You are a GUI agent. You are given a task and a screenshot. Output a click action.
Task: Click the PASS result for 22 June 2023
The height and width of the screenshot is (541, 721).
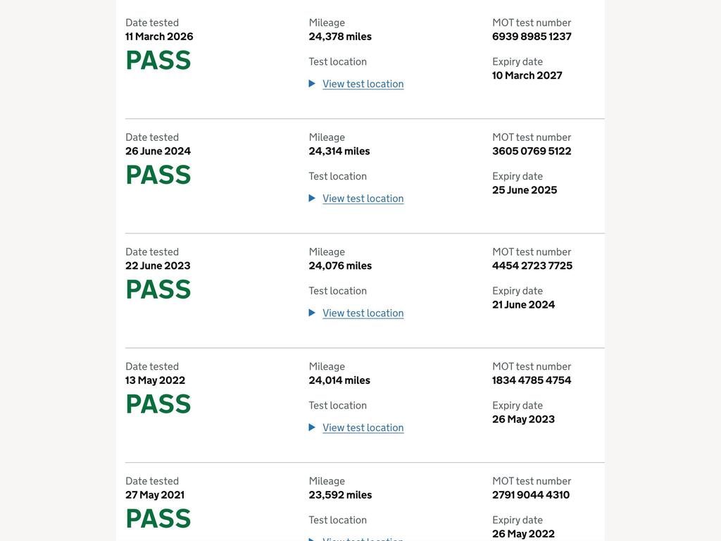pos(158,290)
